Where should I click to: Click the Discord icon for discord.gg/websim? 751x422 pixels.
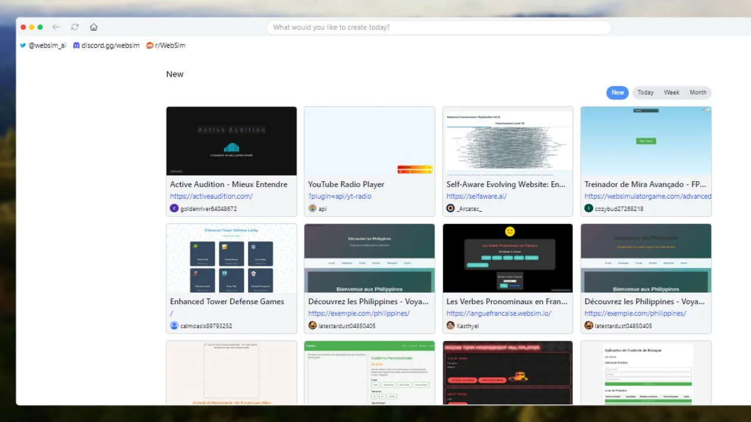pyautogui.click(x=77, y=45)
